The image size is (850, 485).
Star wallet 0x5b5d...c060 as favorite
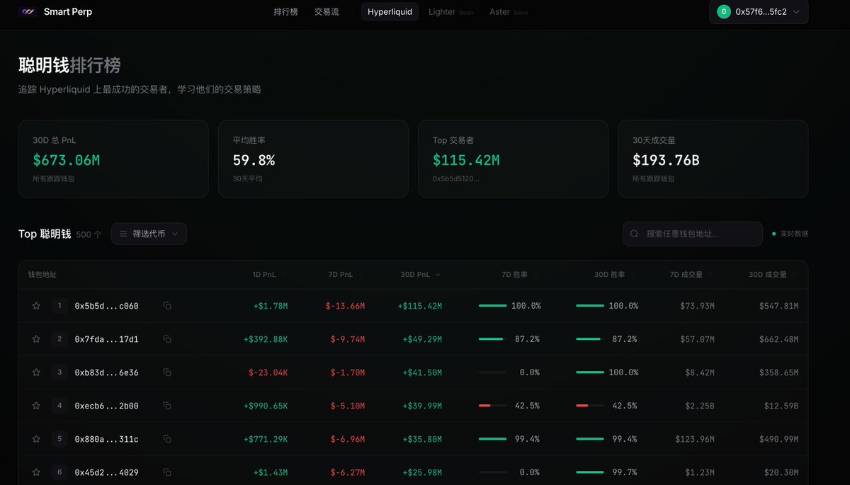tap(36, 306)
